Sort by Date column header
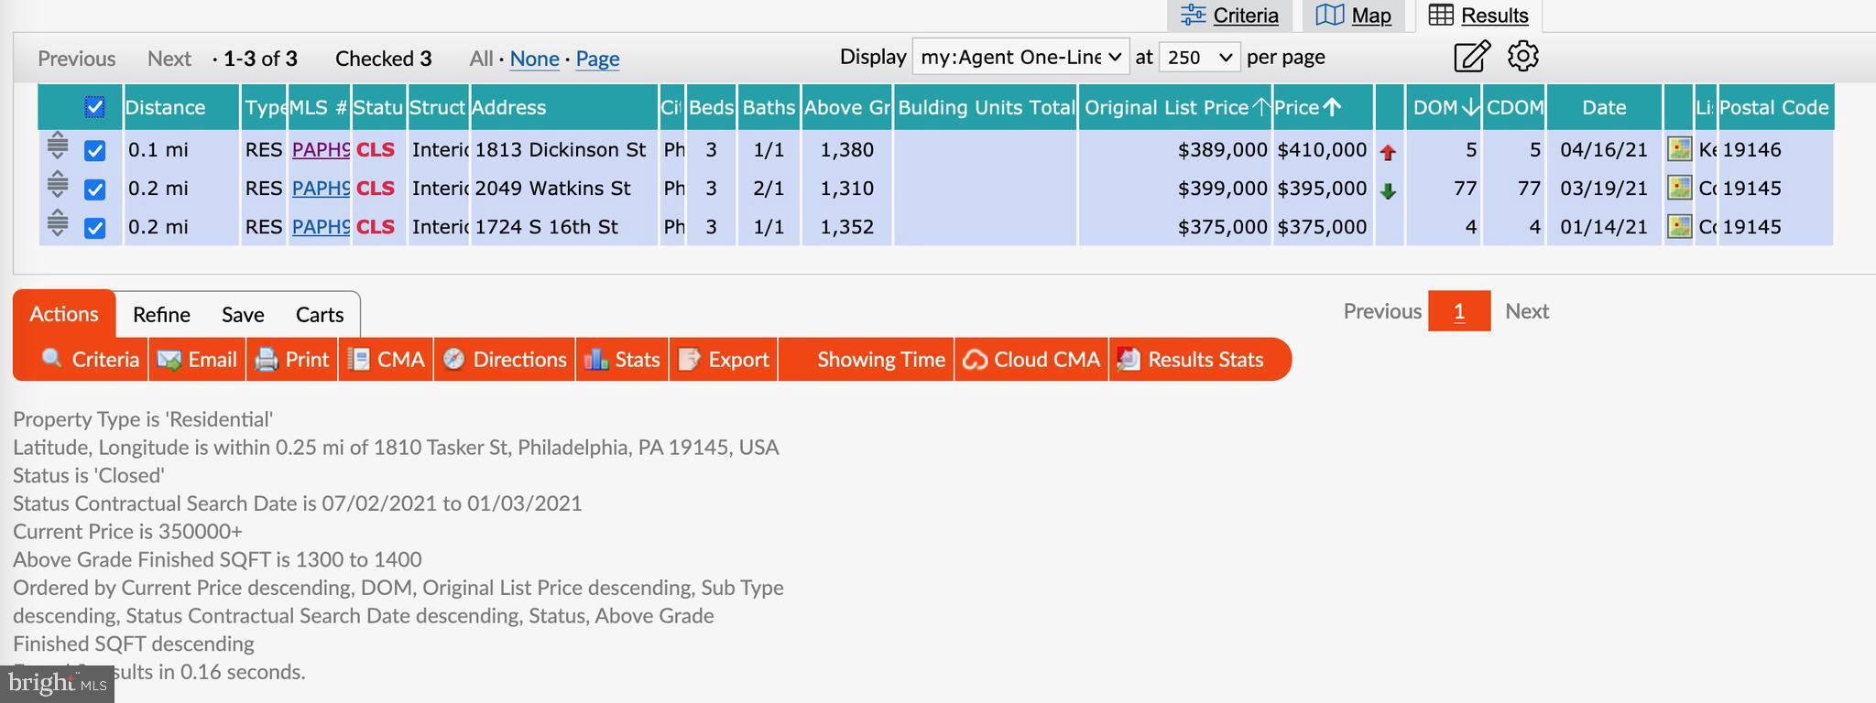This screenshot has width=1876, height=703. click(x=1604, y=107)
